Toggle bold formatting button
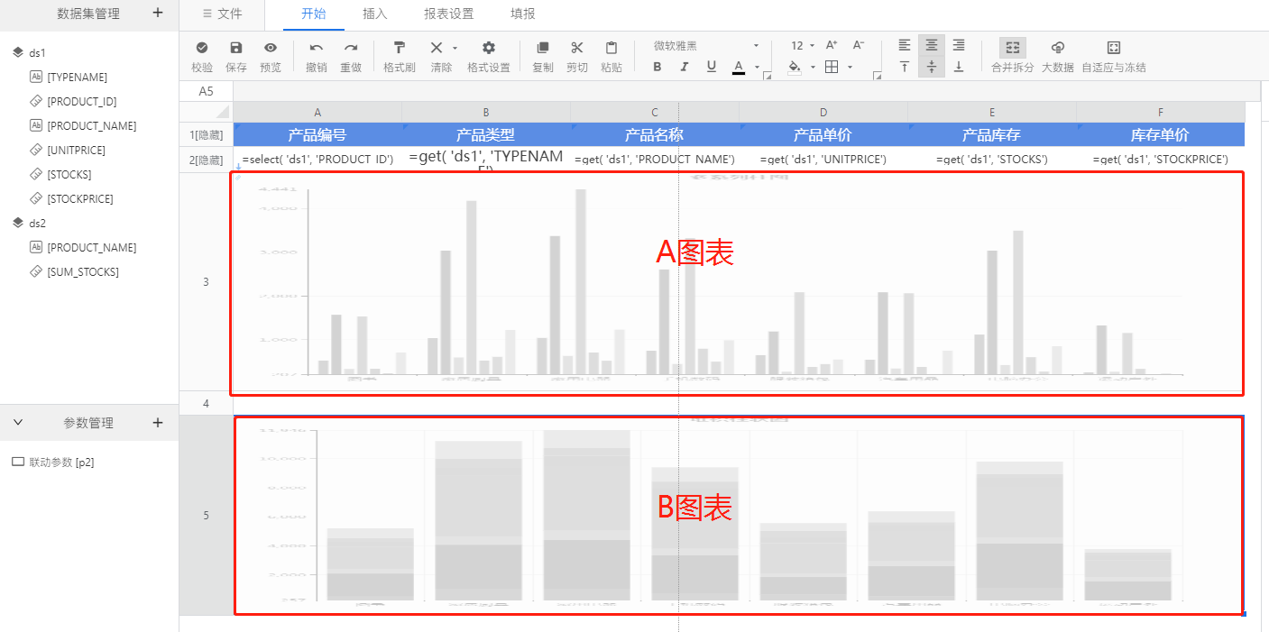Viewport: 1269px width, 632px height. point(657,67)
